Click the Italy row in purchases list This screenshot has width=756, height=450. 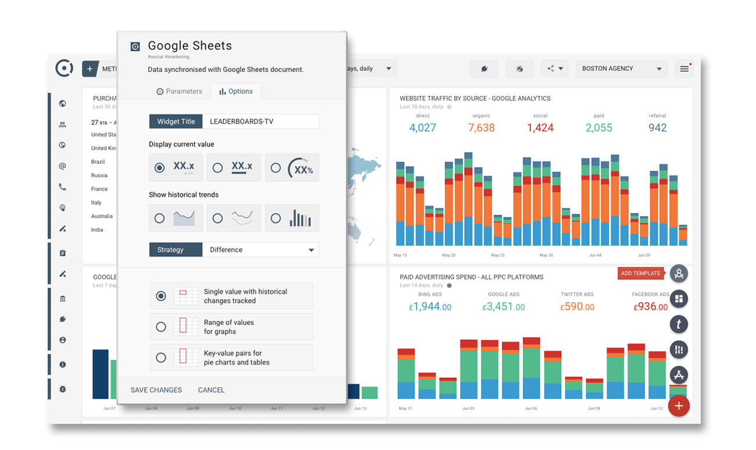click(96, 203)
